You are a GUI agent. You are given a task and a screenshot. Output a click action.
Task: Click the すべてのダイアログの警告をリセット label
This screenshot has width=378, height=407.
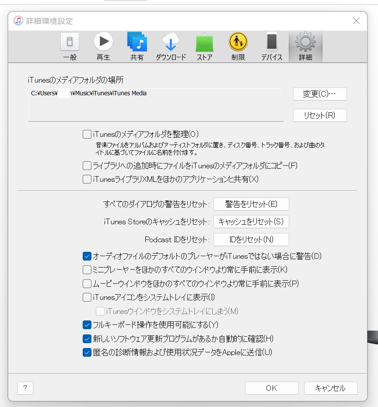pyautogui.click(x=156, y=204)
